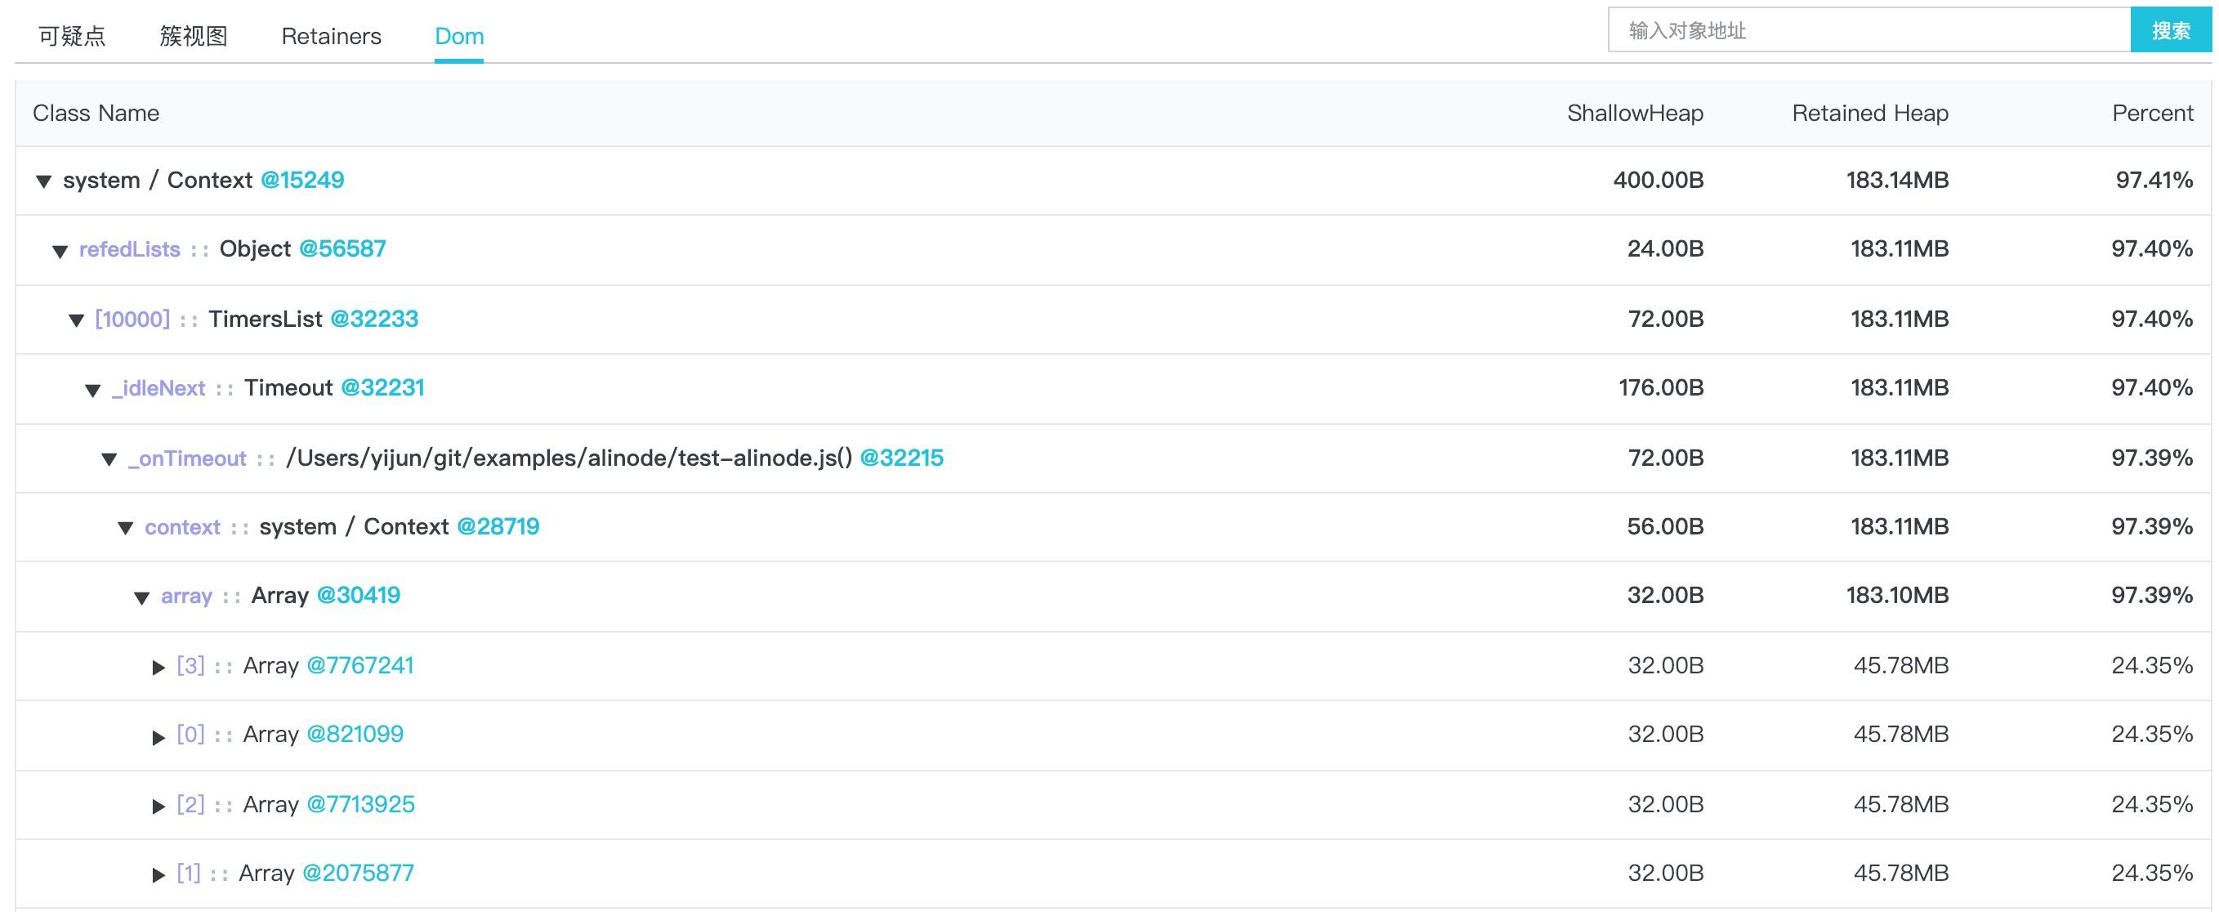
Task: Open the 簇视图 tab
Action: (193, 36)
